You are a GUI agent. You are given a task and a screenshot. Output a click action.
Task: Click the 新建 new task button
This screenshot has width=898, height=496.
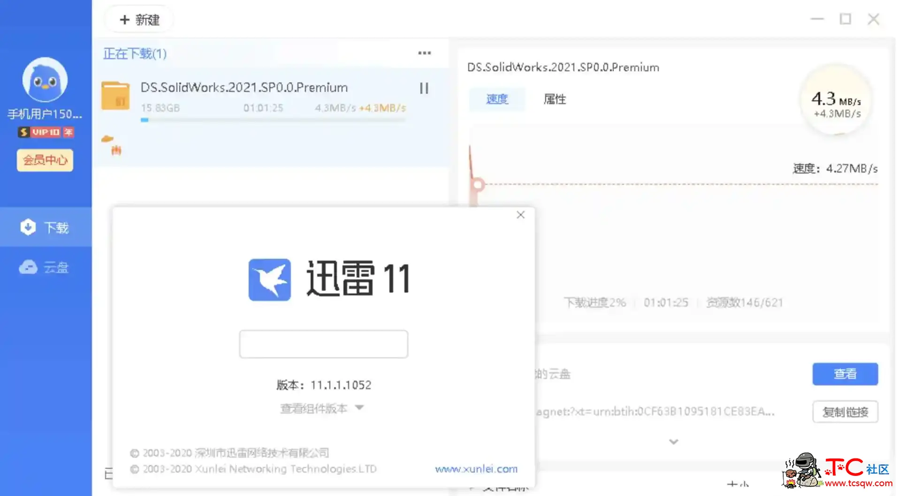(x=139, y=20)
